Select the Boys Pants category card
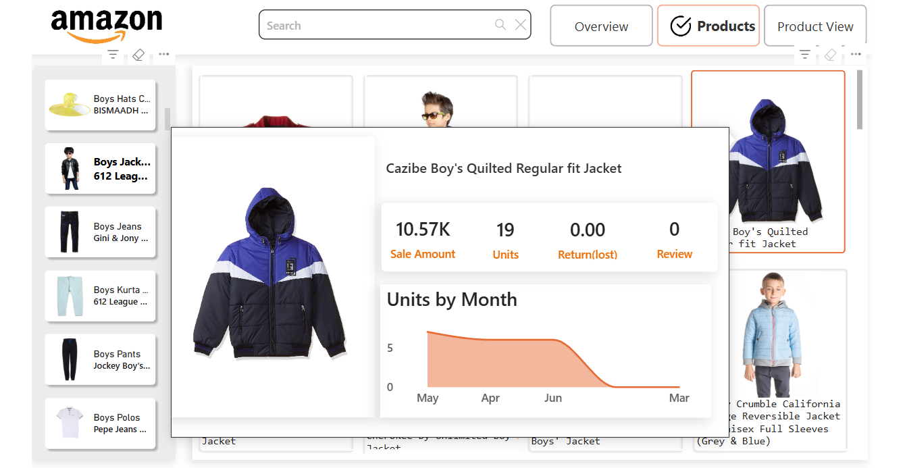Screen dimensions: 905x468 click(101, 359)
